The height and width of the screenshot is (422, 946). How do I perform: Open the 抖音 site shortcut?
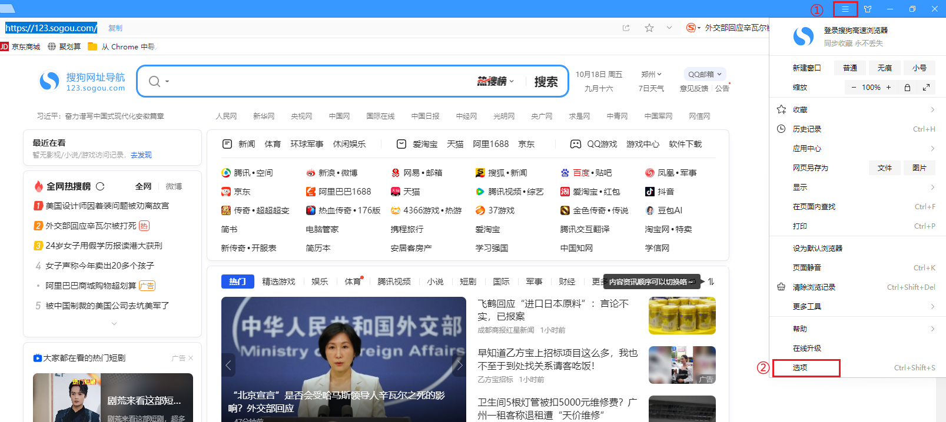pos(660,192)
